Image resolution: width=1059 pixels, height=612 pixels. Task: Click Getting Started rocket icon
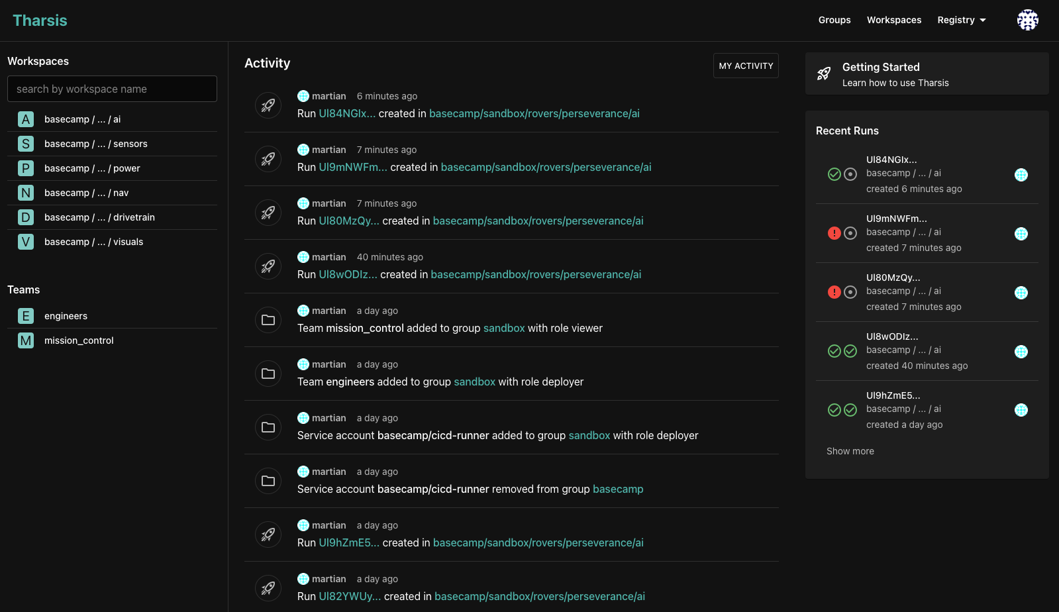click(824, 74)
